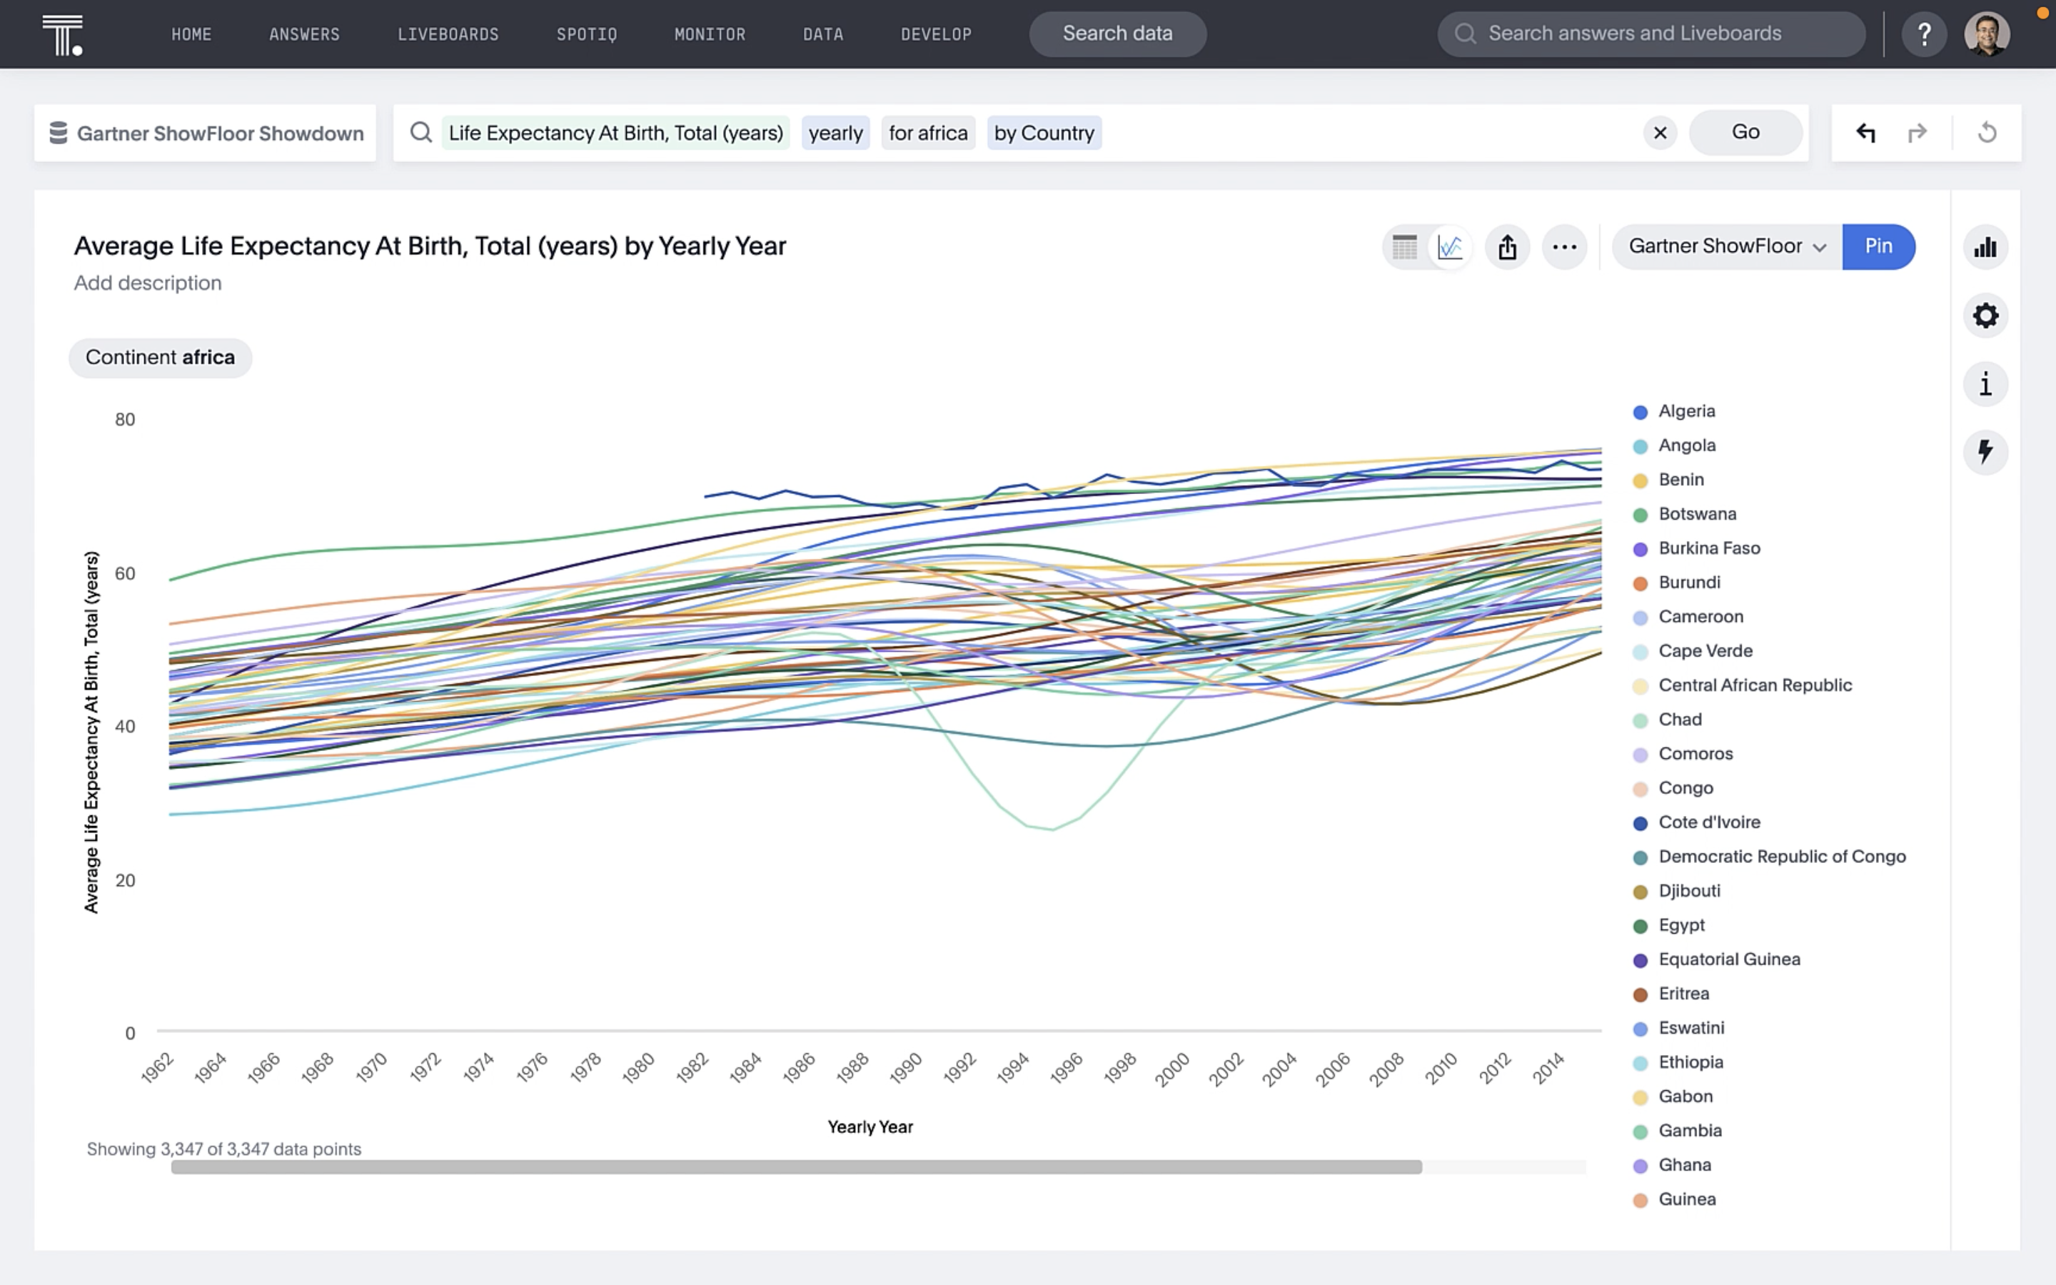Toggle the by Country search filter
The image size is (2056, 1285).
tap(1042, 132)
